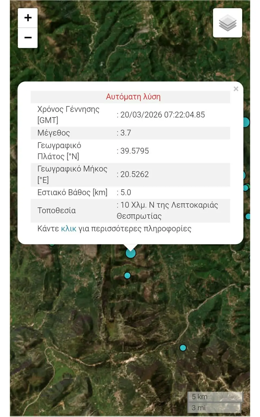
Task: Click the 3 mi scale bar
Action: (x=214, y=408)
